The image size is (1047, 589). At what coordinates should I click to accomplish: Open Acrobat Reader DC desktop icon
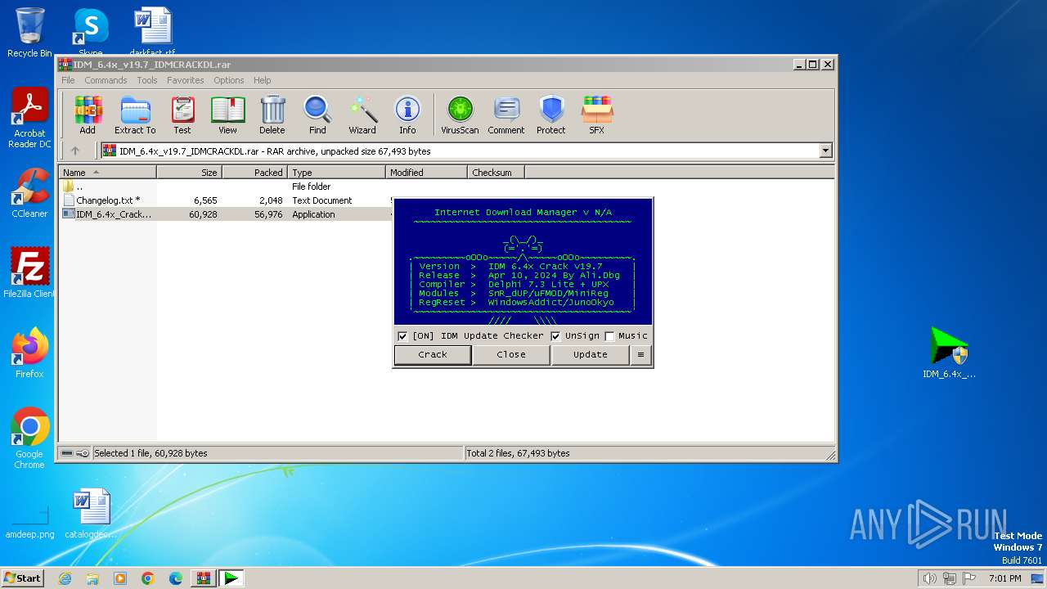29,118
